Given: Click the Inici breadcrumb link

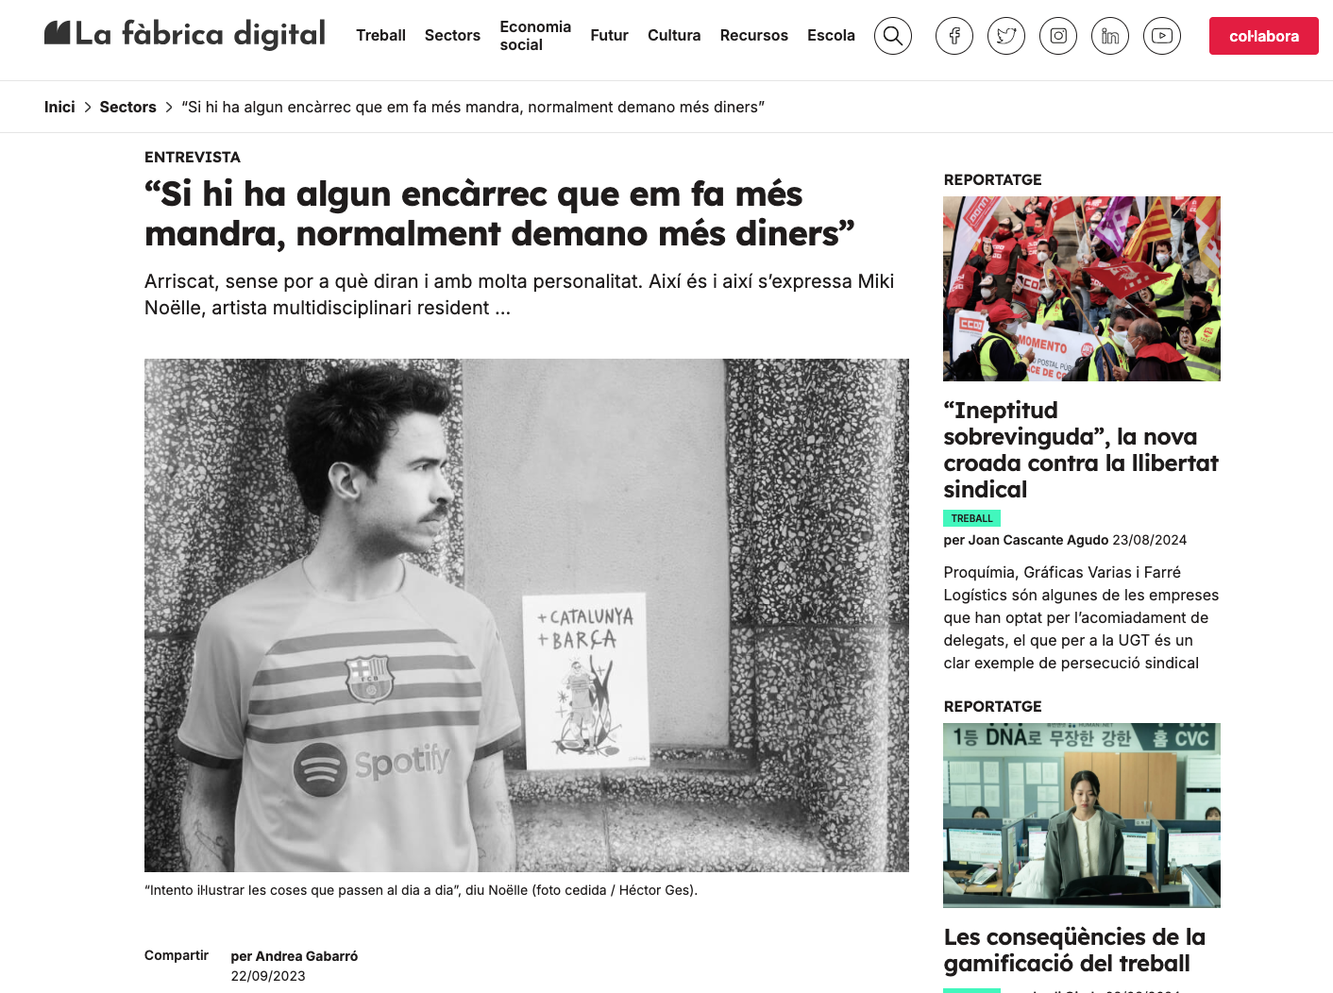Looking at the screenshot, I should click(x=59, y=107).
